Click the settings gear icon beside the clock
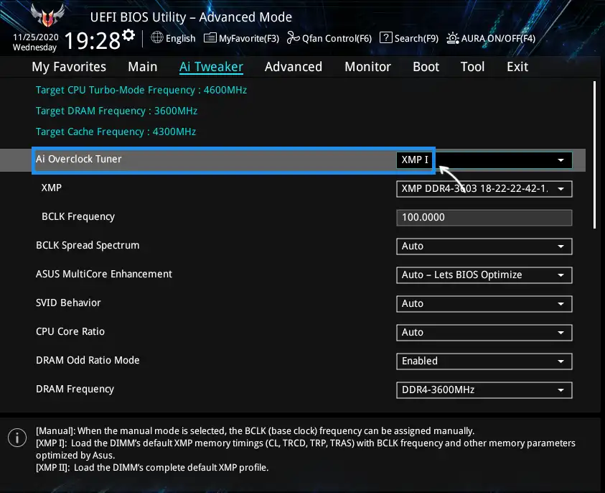The height and width of the screenshot is (493, 605). tap(128, 36)
